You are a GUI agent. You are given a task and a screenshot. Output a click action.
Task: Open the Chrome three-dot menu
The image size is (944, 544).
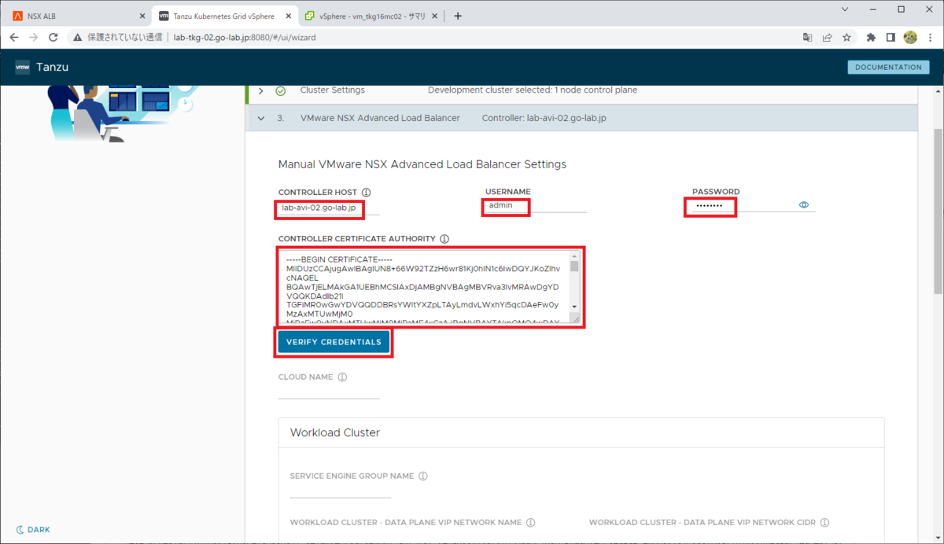click(x=930, y=37)
